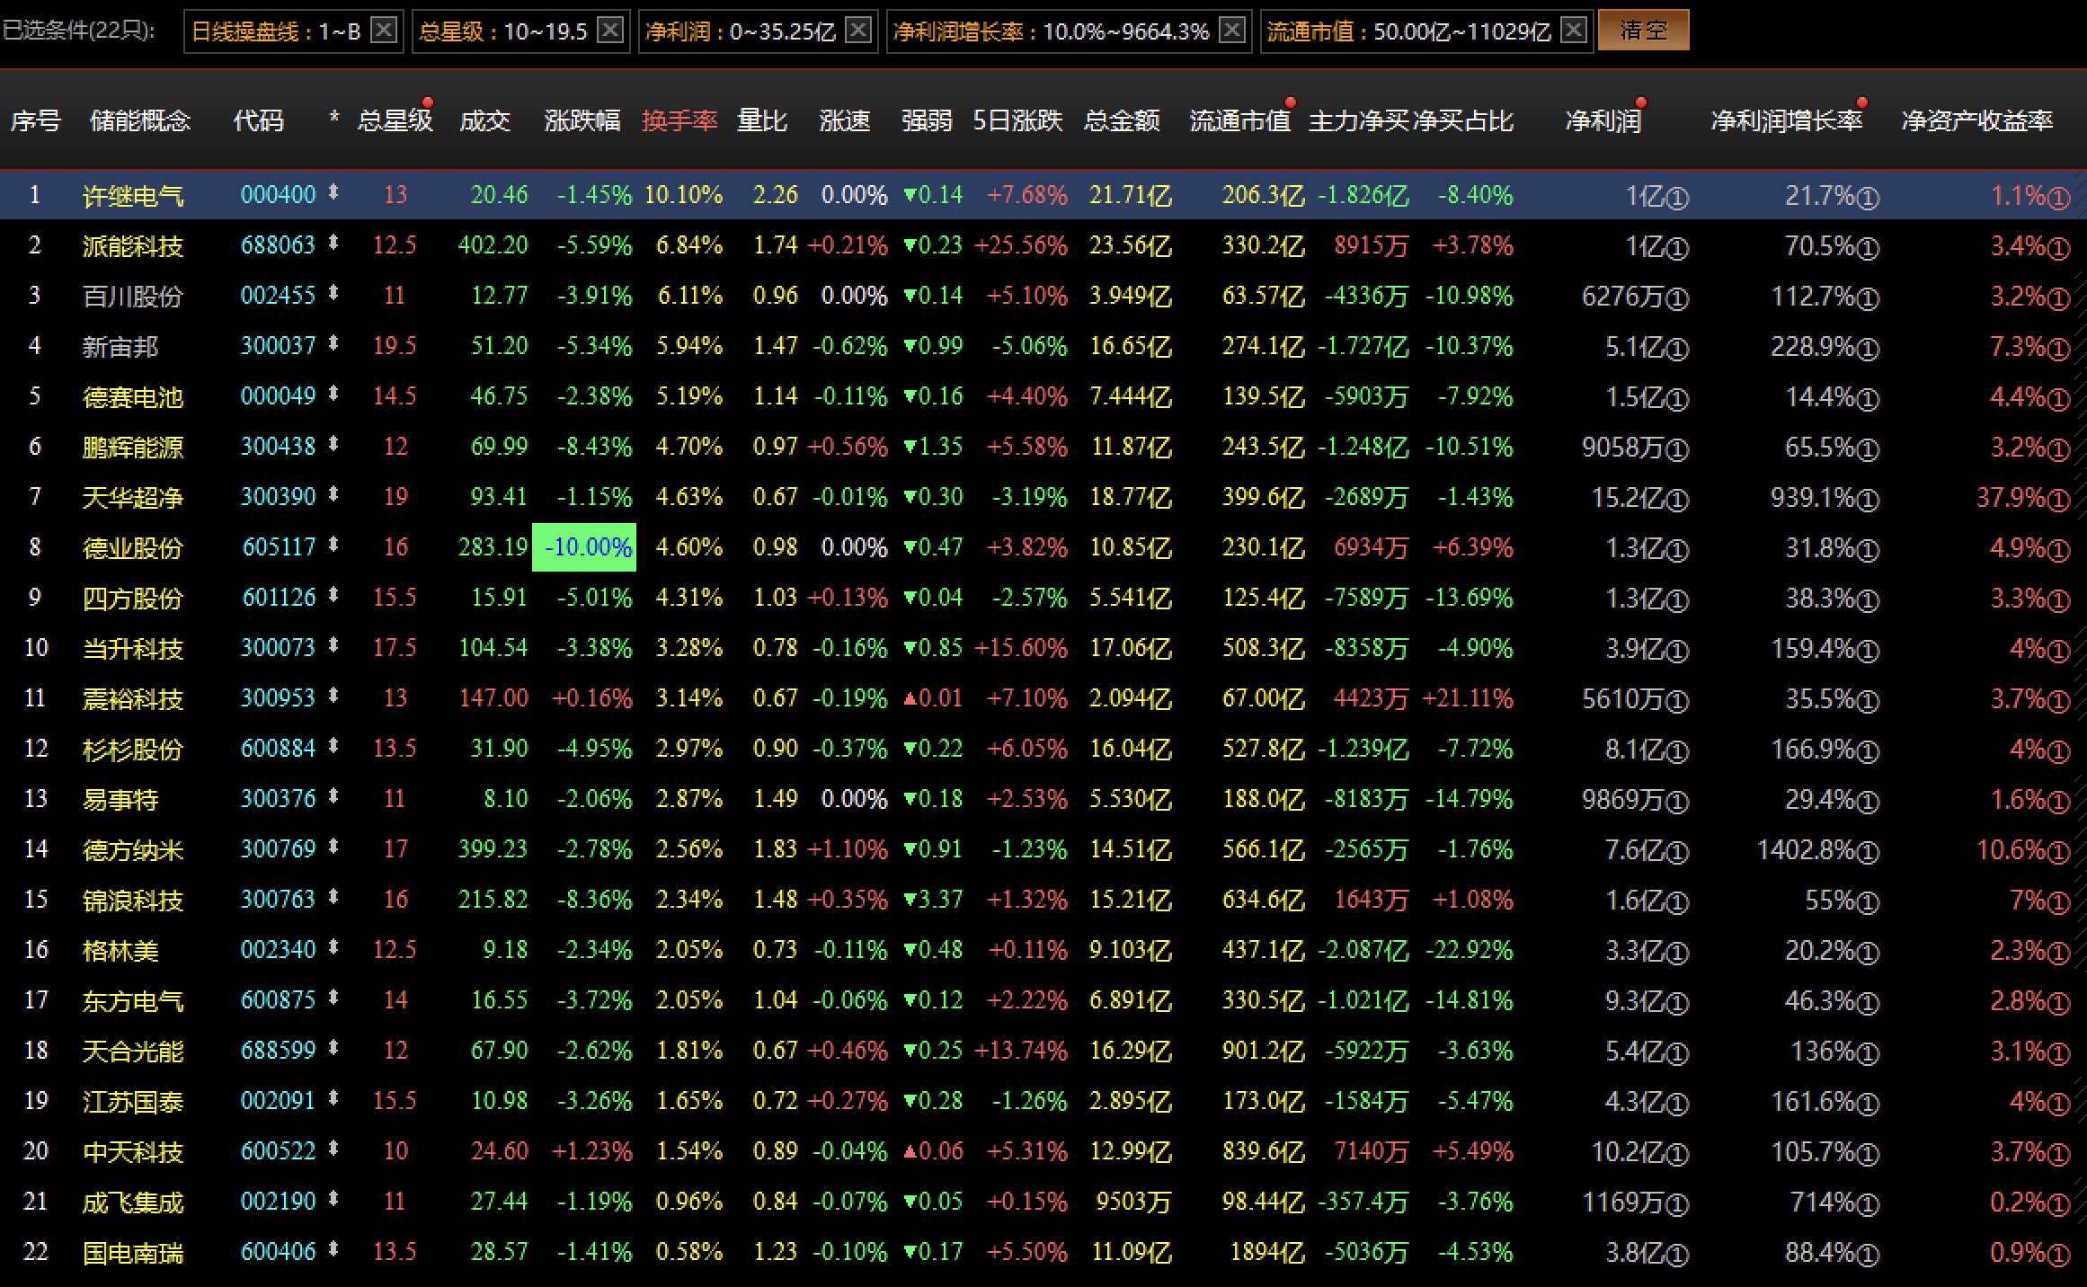
Task: Sort by 涨跌幅 column header
Action: (x=582, y=120)
